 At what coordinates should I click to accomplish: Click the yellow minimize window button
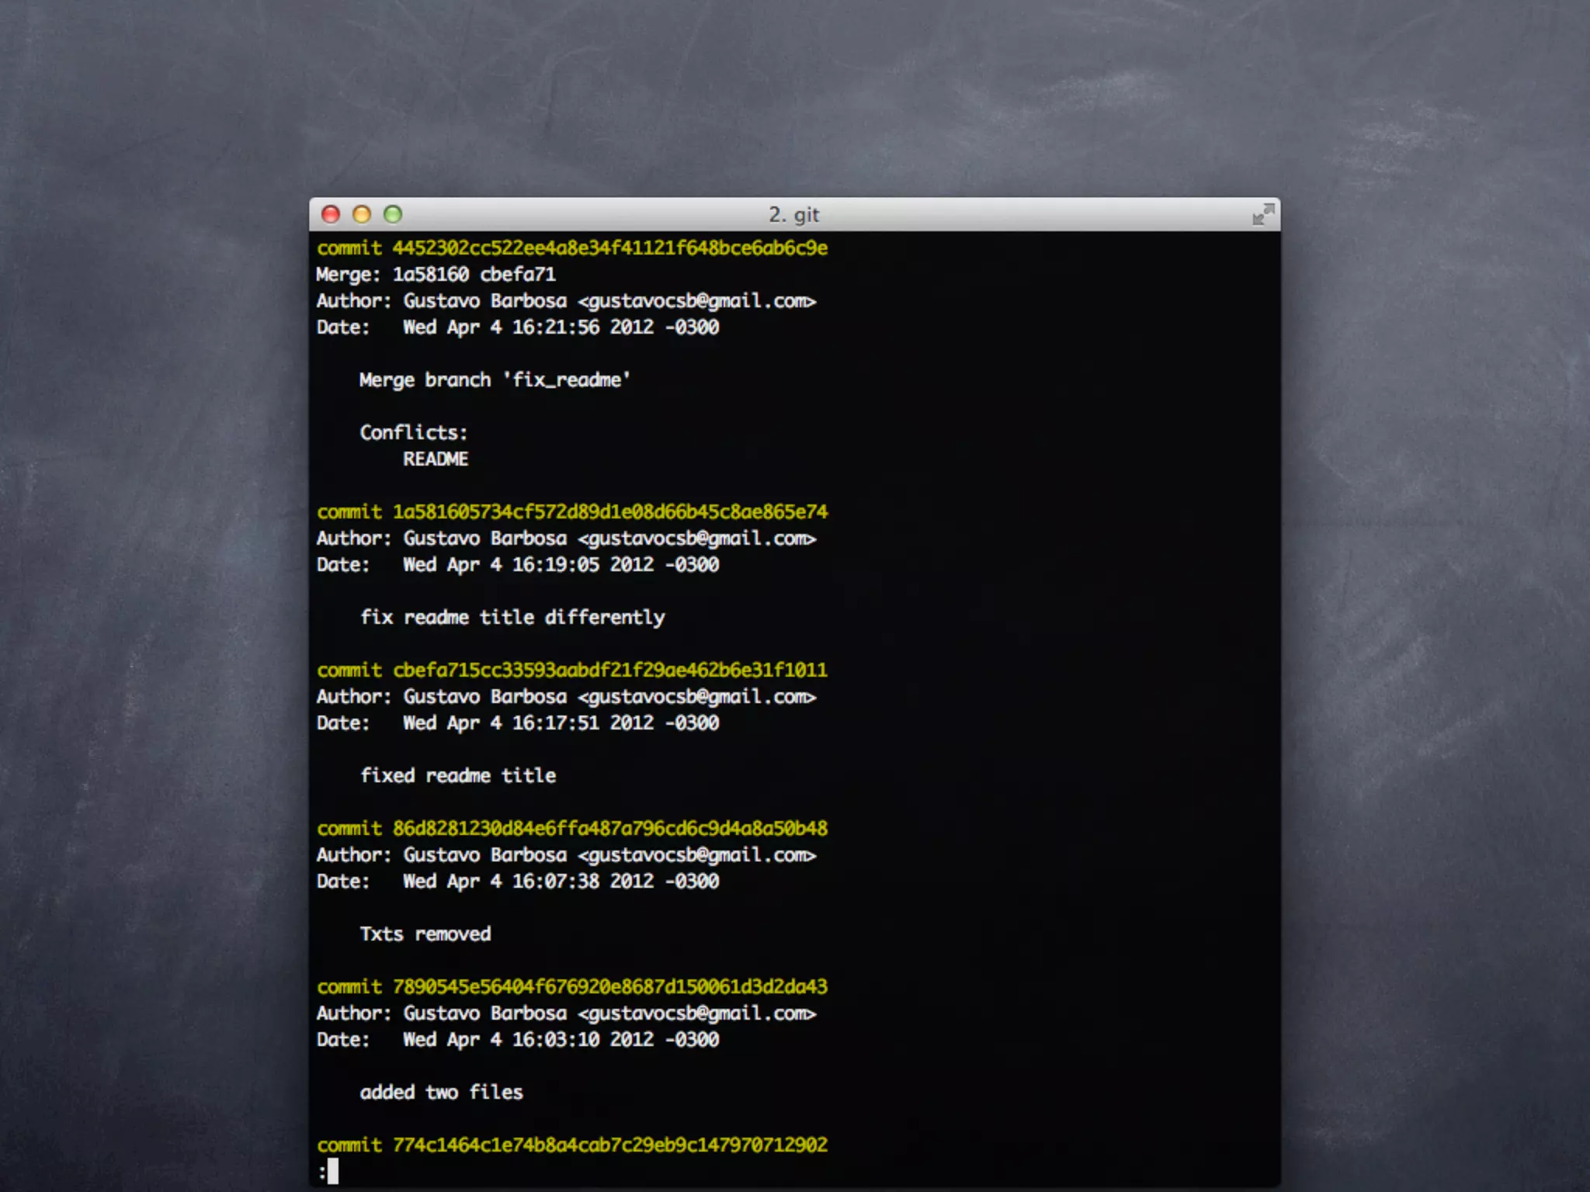coord(362,214)
